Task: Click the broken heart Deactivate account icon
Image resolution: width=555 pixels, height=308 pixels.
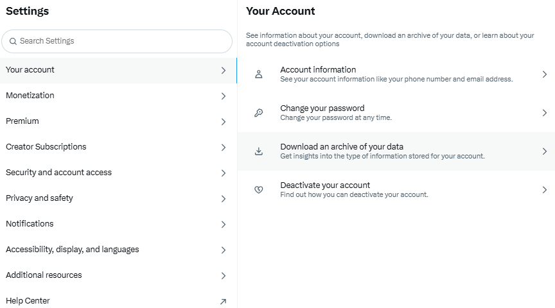Action: (x=259, y=190)
